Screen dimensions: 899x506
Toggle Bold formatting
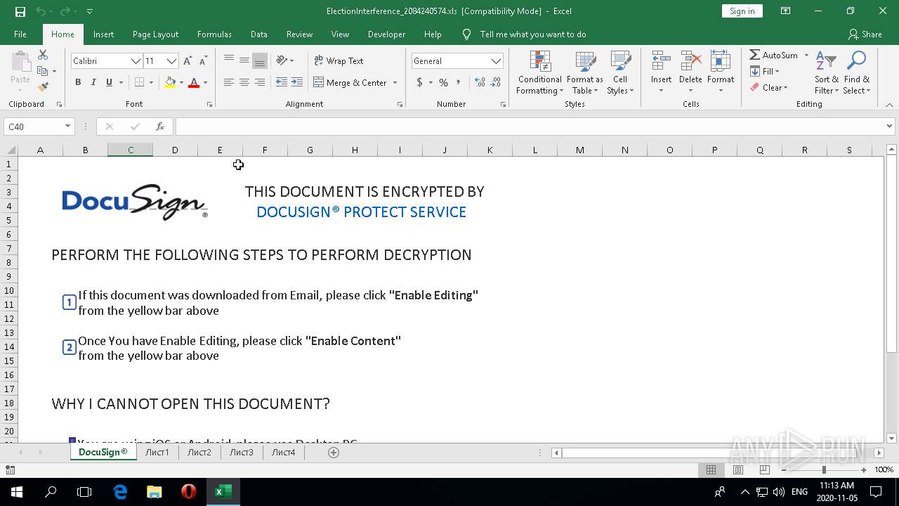tap(78, 82)
